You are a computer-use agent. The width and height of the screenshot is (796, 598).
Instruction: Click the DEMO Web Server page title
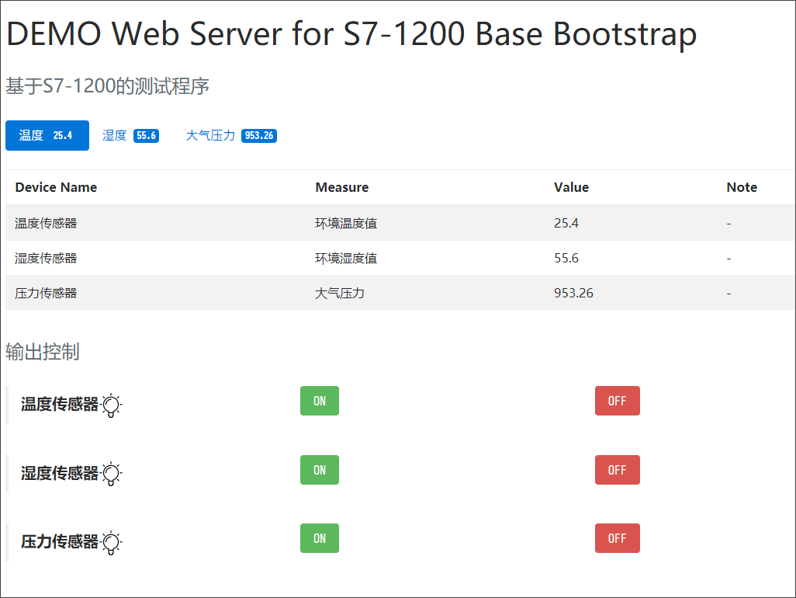click(351, 34)
